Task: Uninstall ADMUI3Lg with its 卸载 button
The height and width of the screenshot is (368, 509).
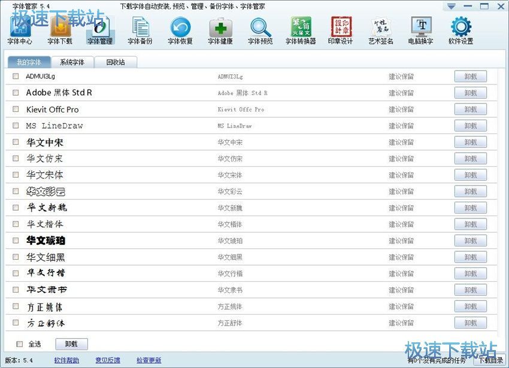Action: point(470,77)
